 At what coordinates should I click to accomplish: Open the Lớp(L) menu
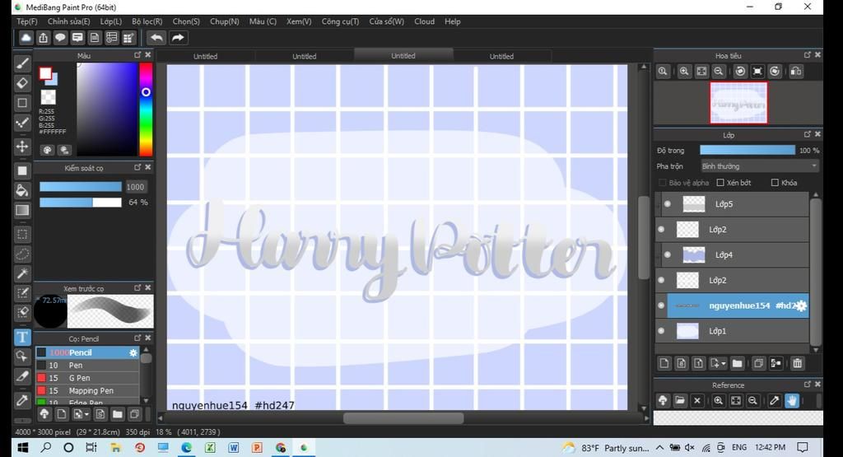coord(111,21)
